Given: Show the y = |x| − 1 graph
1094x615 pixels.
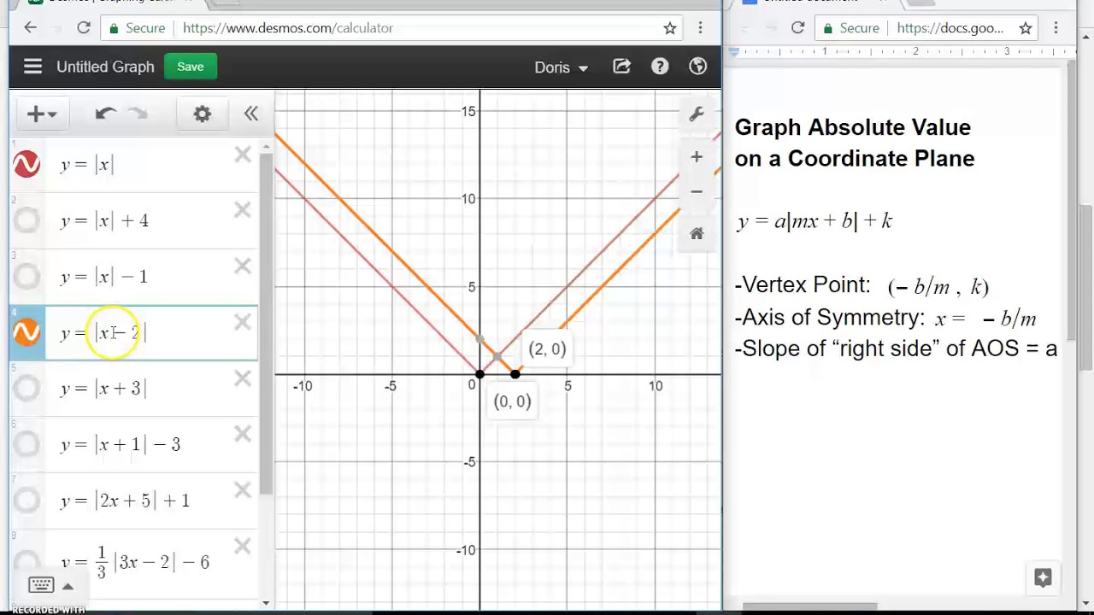Looking at the screenshot, I should 26,276.
